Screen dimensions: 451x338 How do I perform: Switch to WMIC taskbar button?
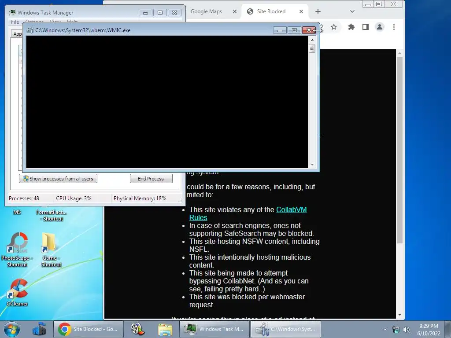286,329
